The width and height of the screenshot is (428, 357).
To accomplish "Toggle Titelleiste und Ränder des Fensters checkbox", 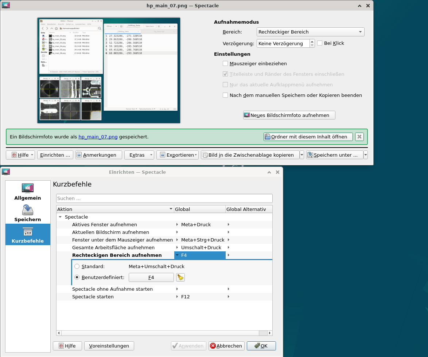I will [x=225, y=74].
